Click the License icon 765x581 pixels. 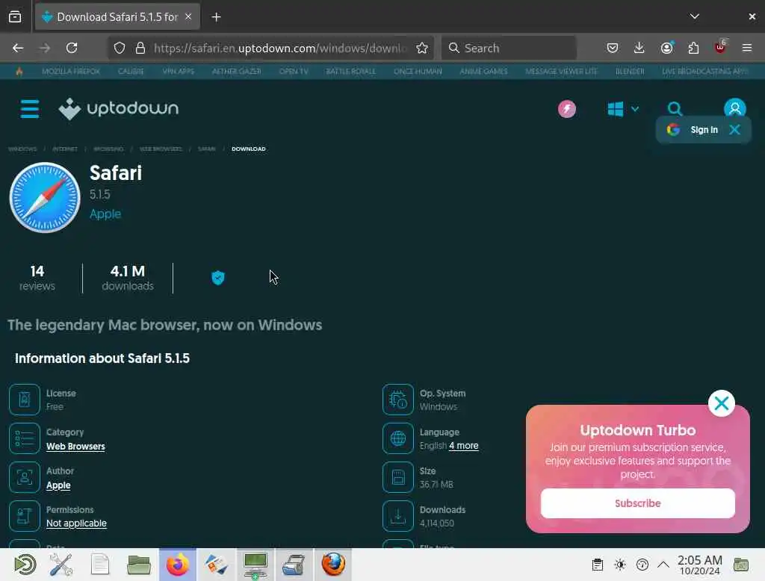(x=25, y=400)
